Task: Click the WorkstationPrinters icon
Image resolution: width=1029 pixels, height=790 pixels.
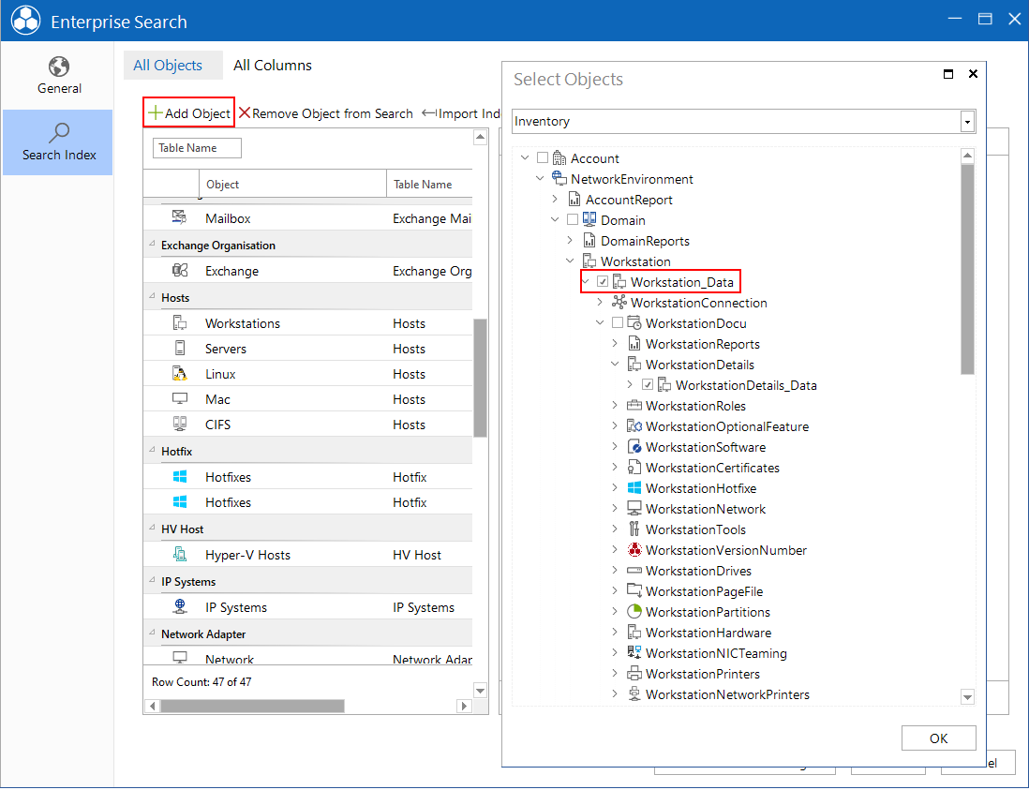Action: (x=634, y=673)
